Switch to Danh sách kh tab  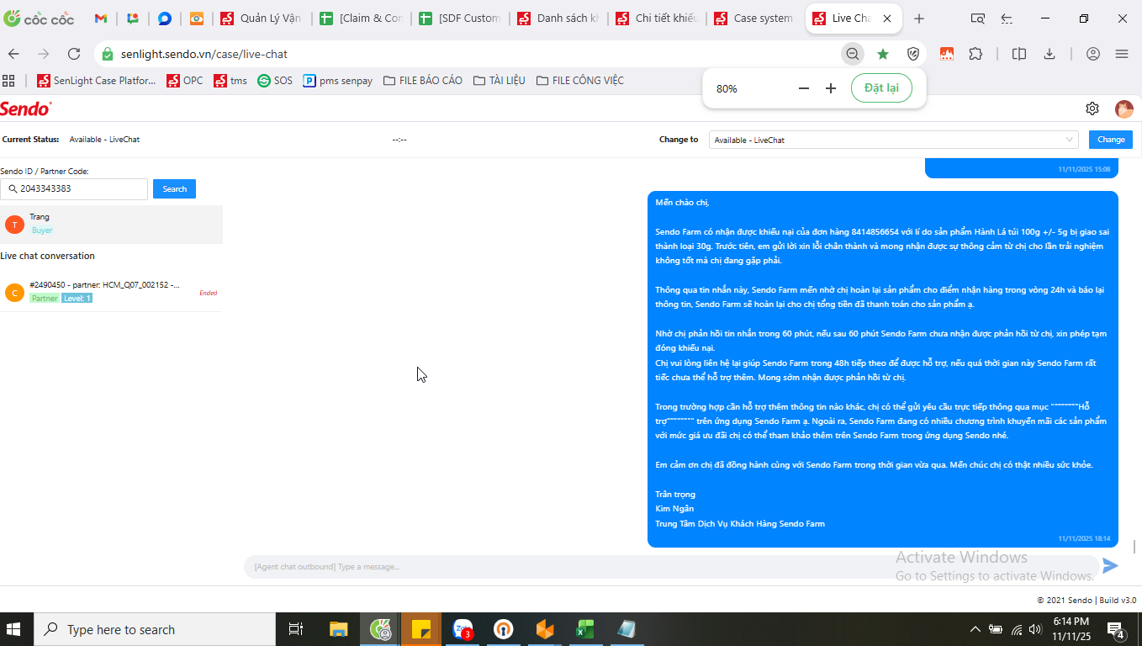tap(559, 19)
